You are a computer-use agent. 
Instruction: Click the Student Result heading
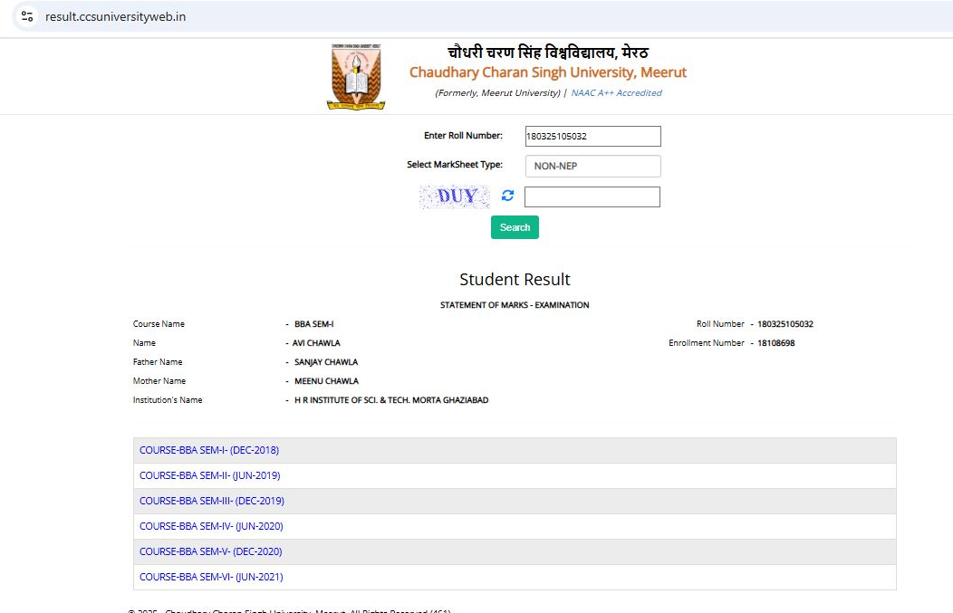coord(515,280)
